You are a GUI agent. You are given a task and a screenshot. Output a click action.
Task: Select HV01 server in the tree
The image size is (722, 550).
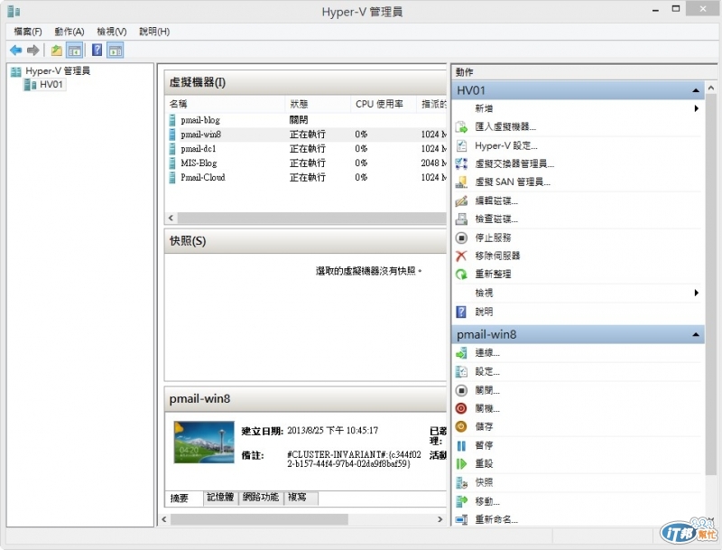pos(44,84)
